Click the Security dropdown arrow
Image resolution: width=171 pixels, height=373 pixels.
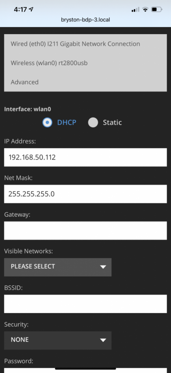(x=103, y=341)
